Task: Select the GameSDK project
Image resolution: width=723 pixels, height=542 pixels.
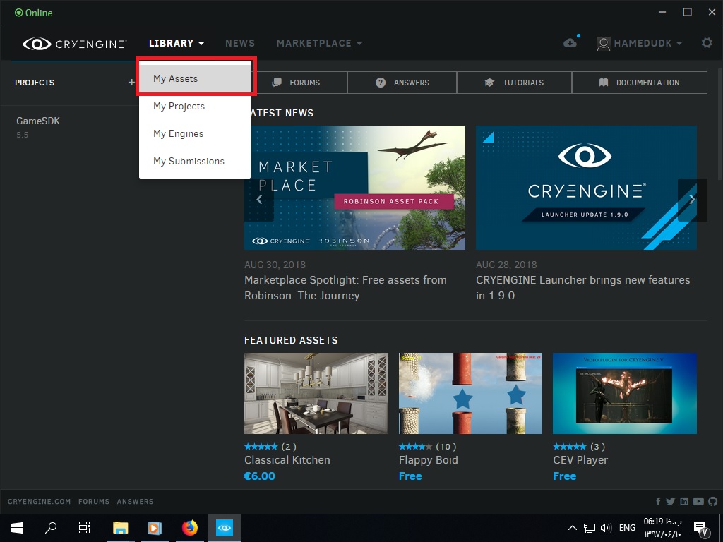Action: point(38,121)
